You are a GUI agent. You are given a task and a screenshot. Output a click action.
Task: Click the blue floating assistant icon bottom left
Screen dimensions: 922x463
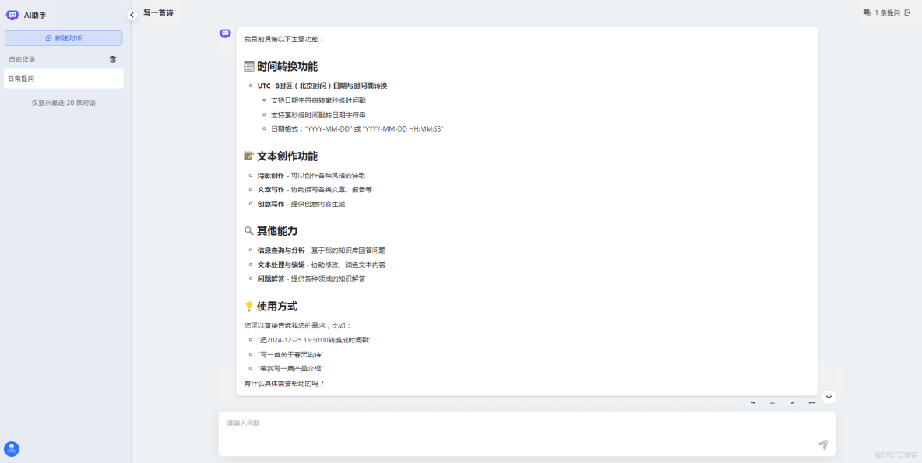tap(11, 449)
